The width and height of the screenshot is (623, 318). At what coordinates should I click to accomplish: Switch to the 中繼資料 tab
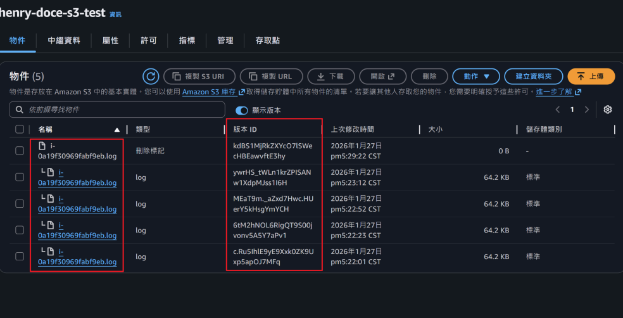[64, 41]
